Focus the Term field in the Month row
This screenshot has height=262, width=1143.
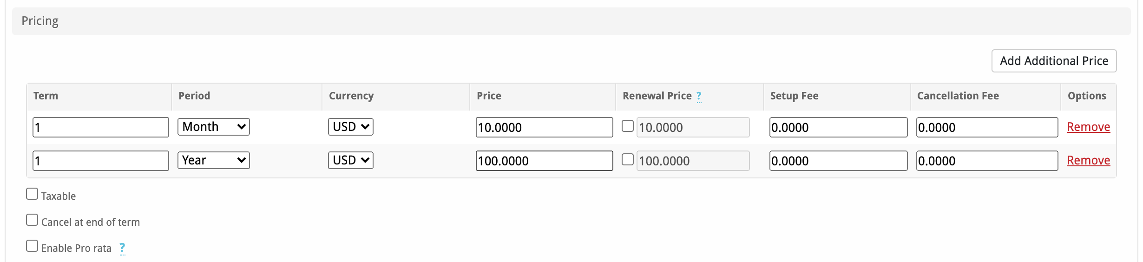[101, 127]
